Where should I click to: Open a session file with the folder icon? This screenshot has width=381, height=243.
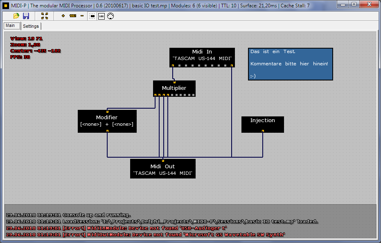16,16
